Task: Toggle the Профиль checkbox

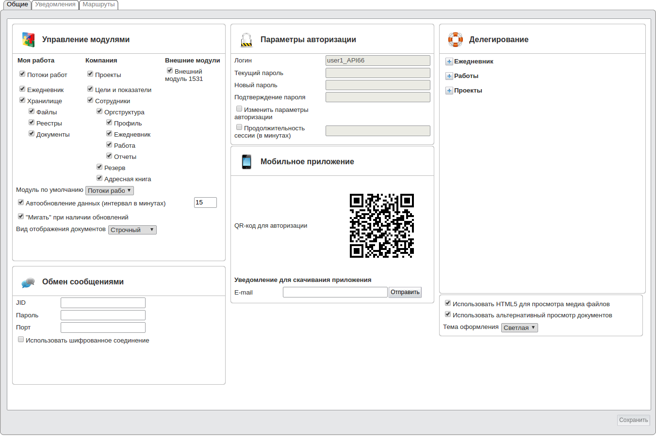Action: [109, 122]
